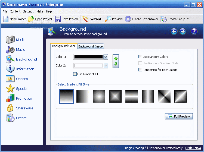
Task: Click the Special label in the sidebar
Action: click(22, 89)
